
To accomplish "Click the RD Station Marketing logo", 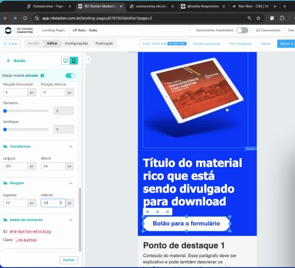I will point(19,30).
